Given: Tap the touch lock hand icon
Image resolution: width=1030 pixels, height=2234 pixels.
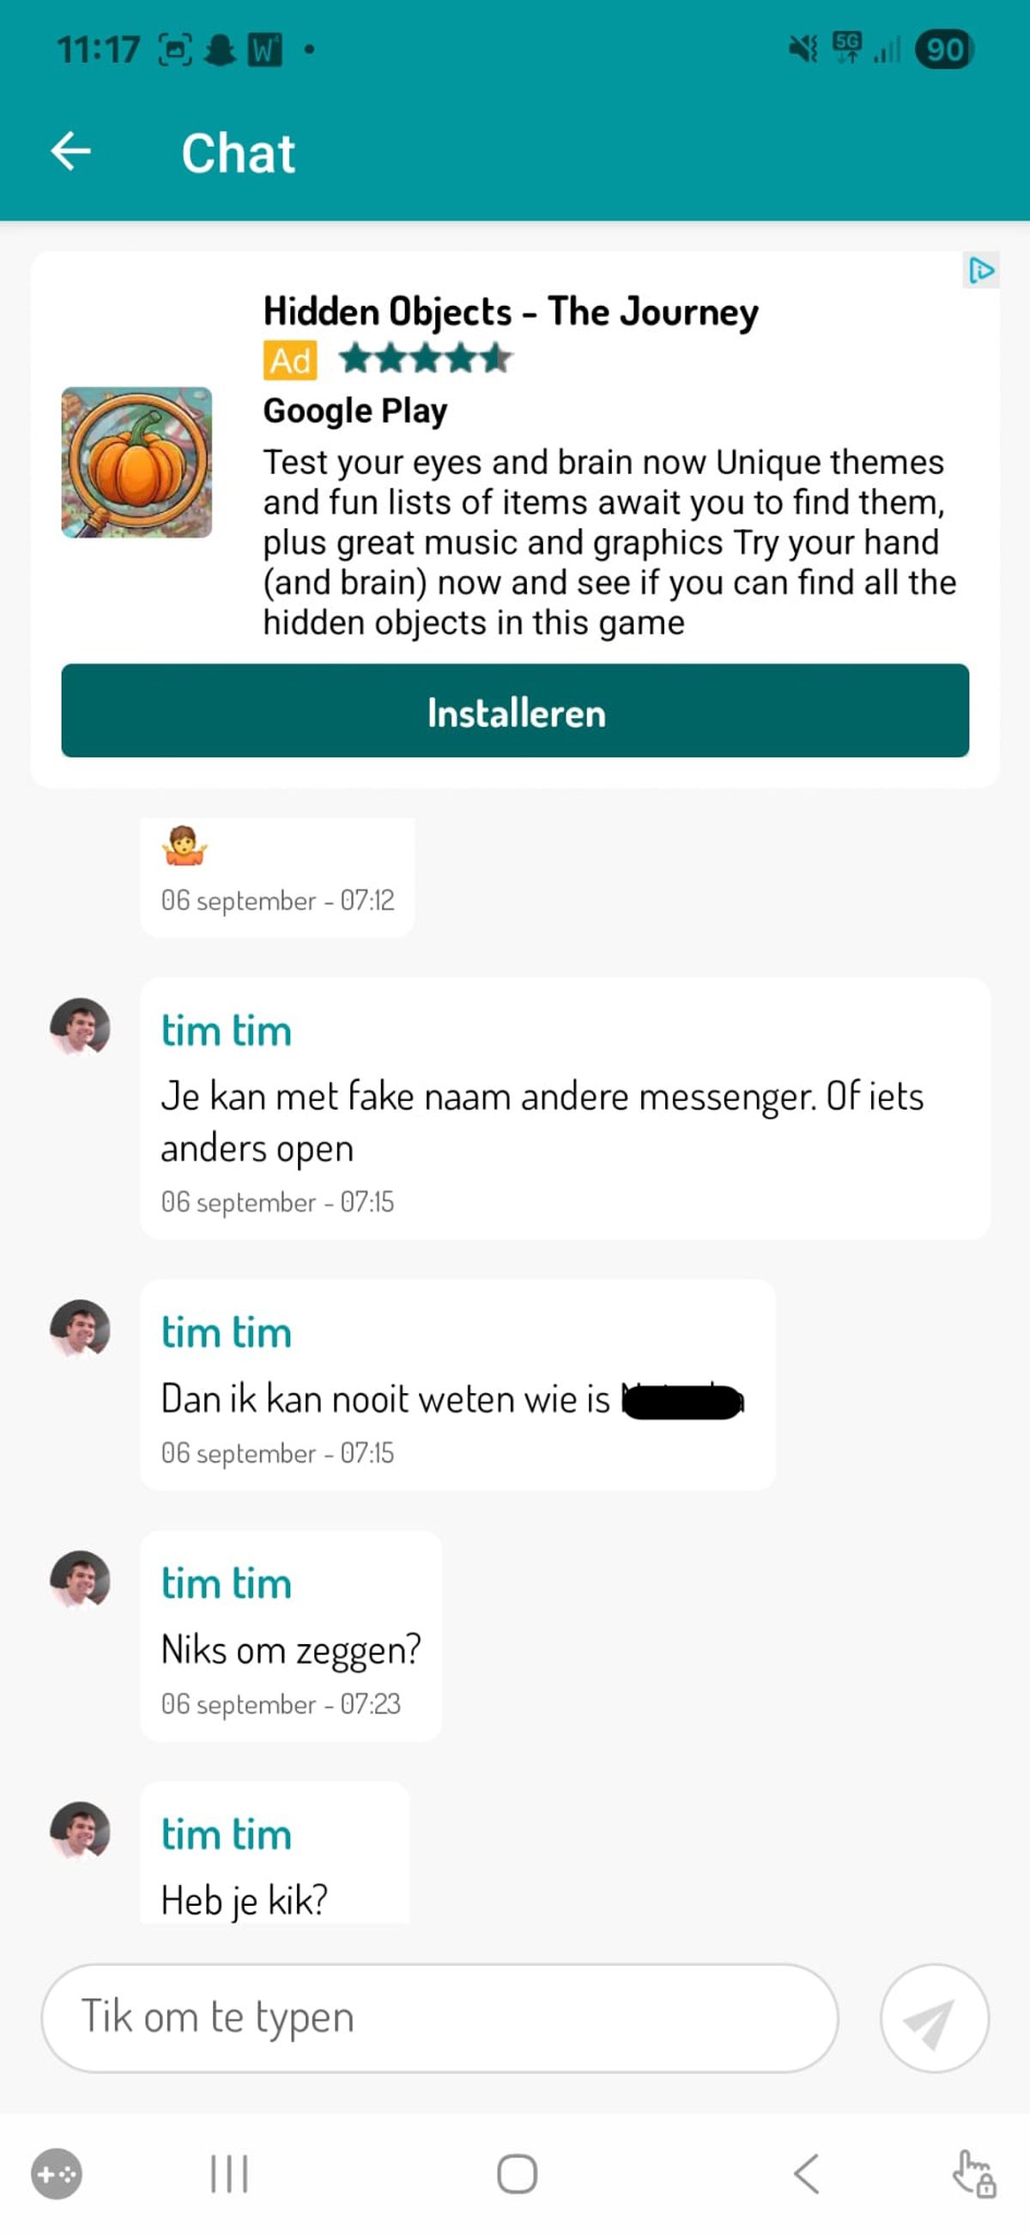Looking at the screenshot, I should coord(973,2174).
